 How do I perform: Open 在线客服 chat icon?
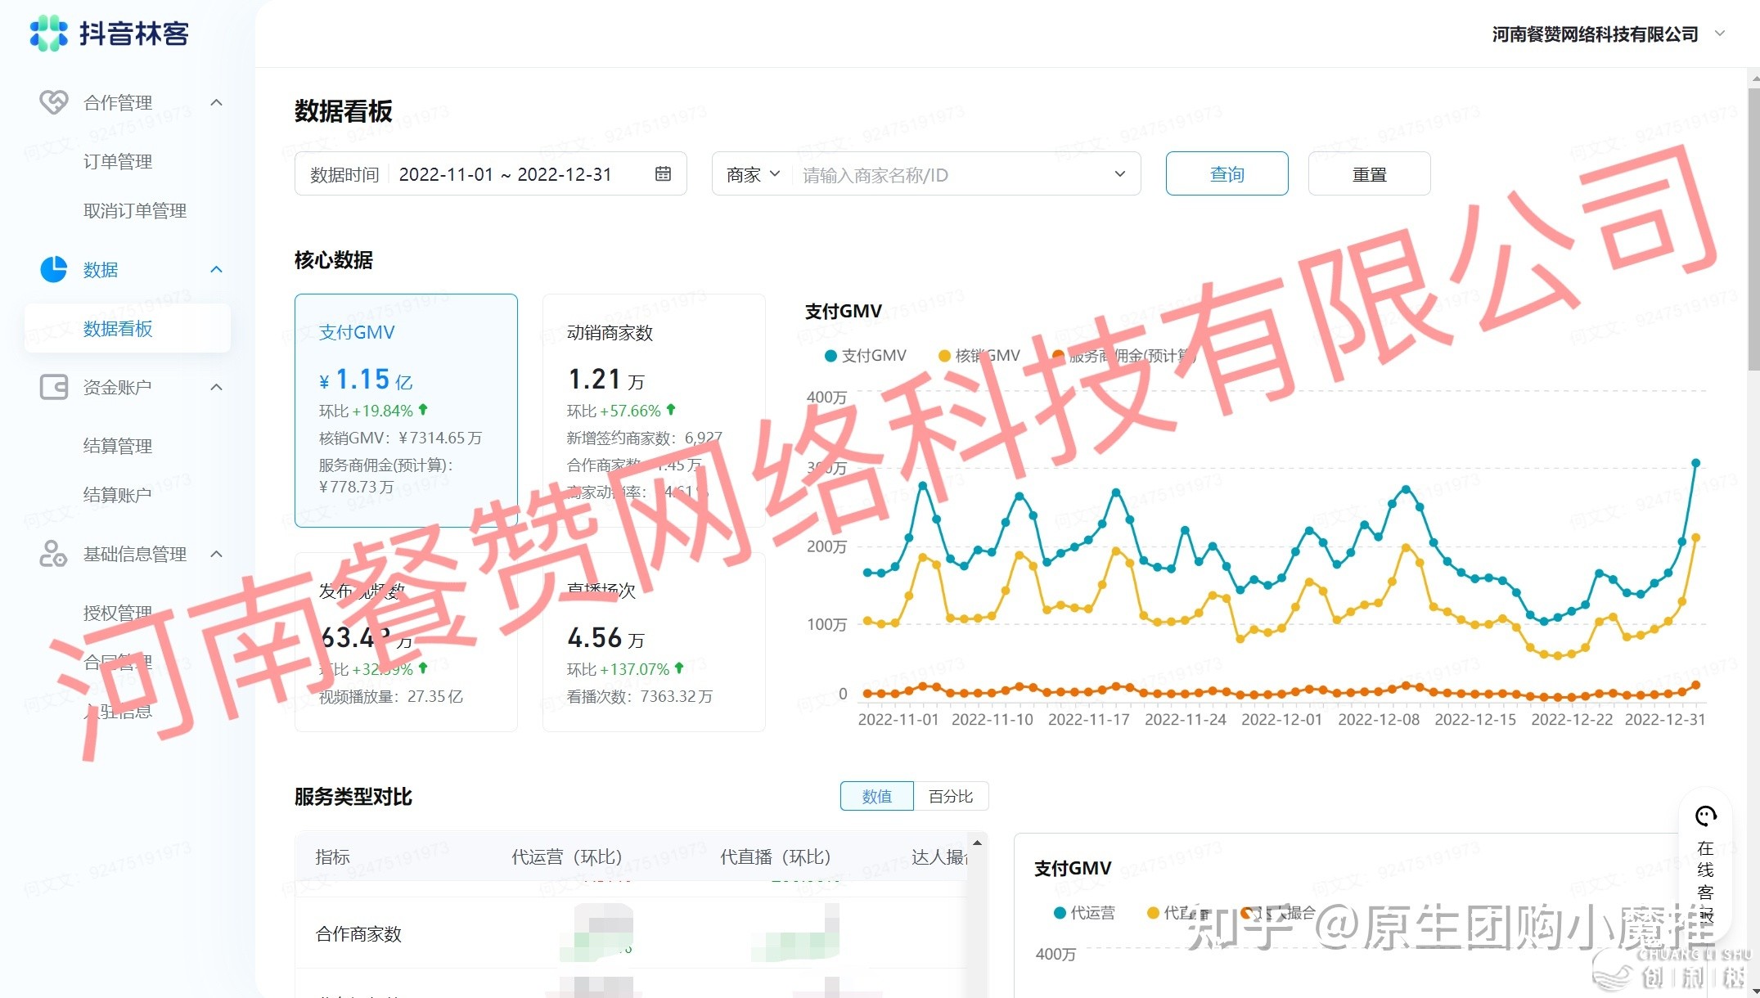[1705, 816]
